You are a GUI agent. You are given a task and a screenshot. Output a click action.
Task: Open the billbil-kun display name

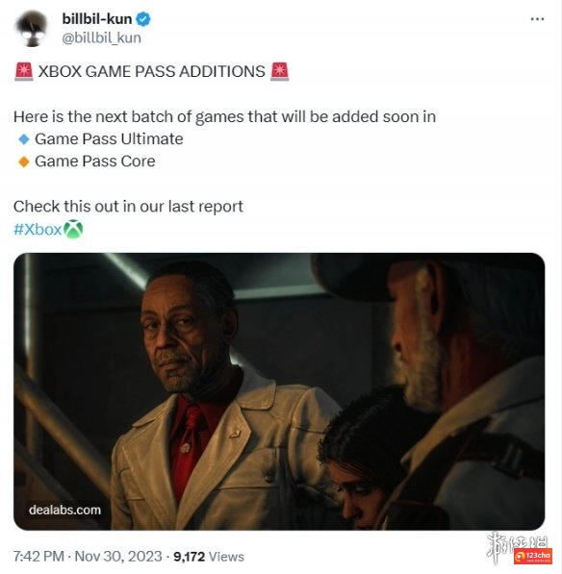97,19
